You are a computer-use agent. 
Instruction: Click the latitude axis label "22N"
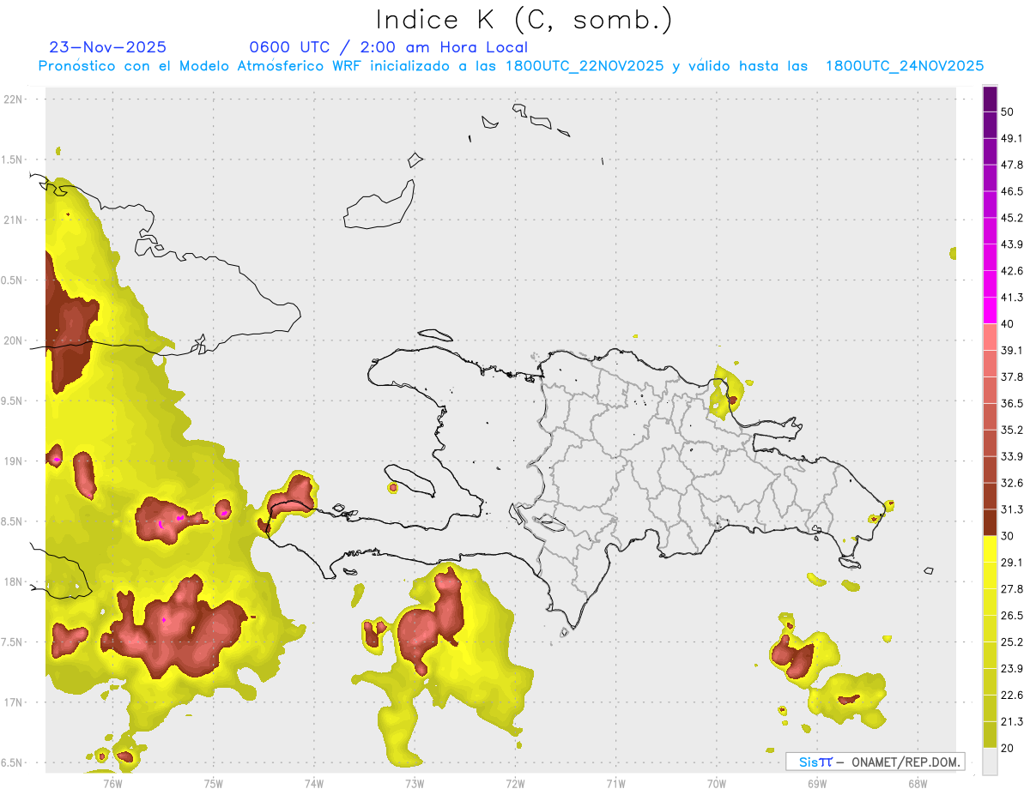14,99
